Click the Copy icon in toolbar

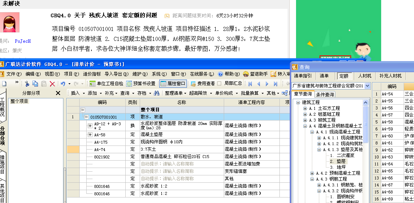35,84
